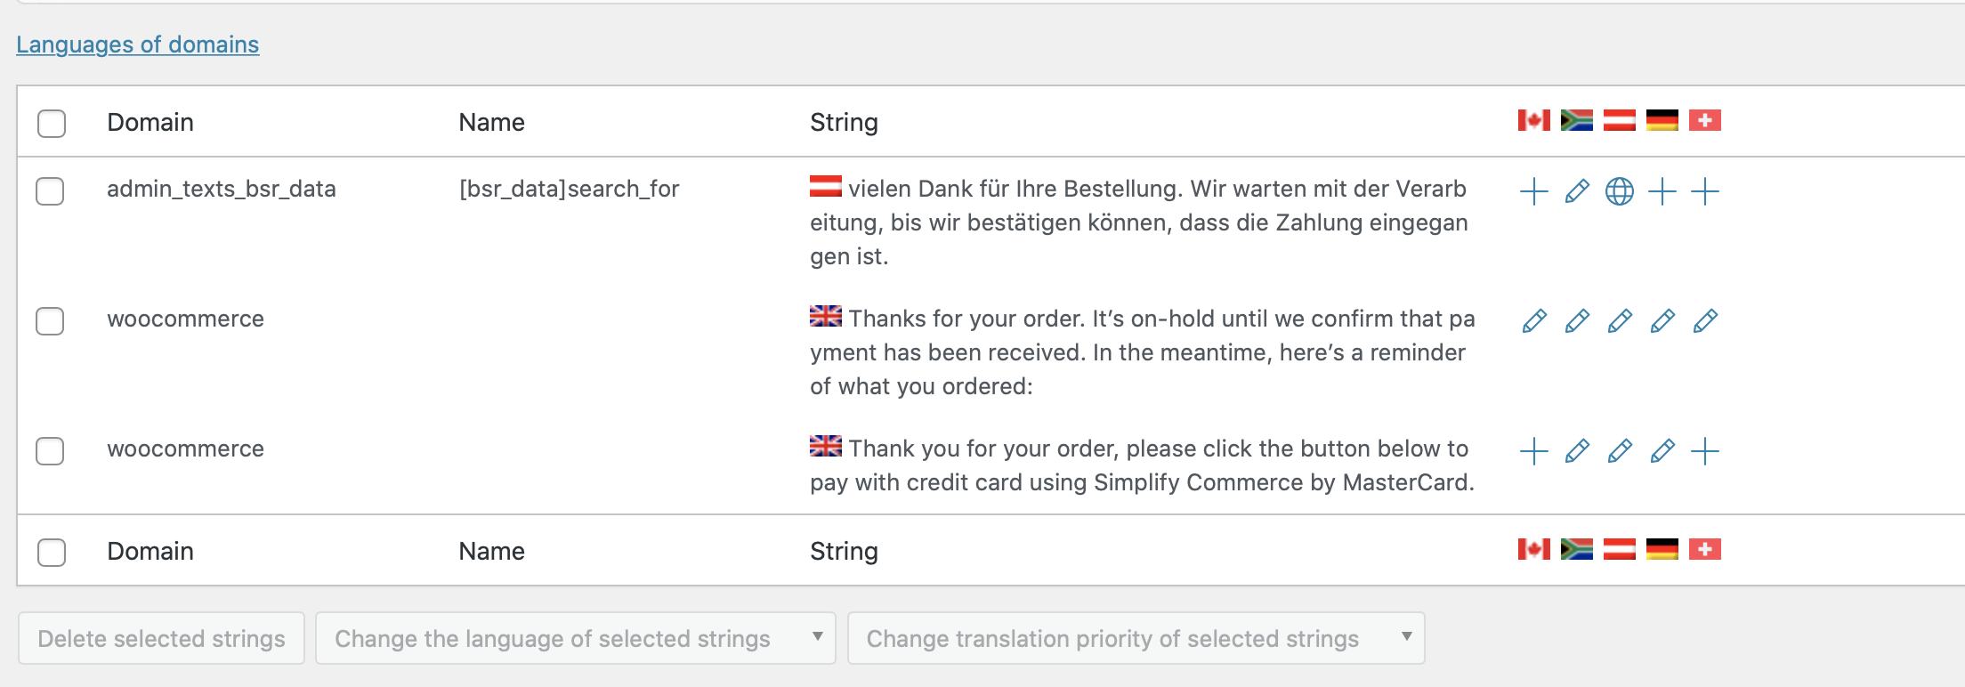Open 'Change the language of selected strings' dropdown

pyautogui.click(x=576, y=638)
